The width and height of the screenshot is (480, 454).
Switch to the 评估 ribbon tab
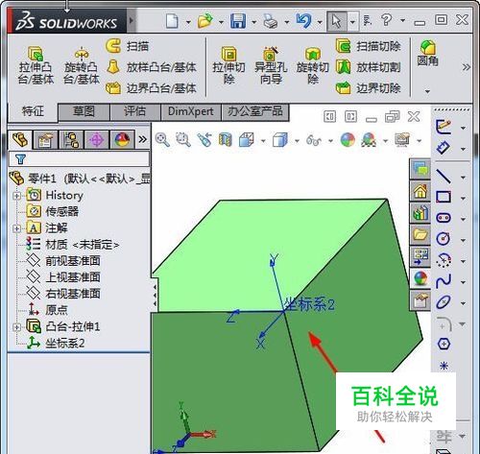(x=134, y=111)
